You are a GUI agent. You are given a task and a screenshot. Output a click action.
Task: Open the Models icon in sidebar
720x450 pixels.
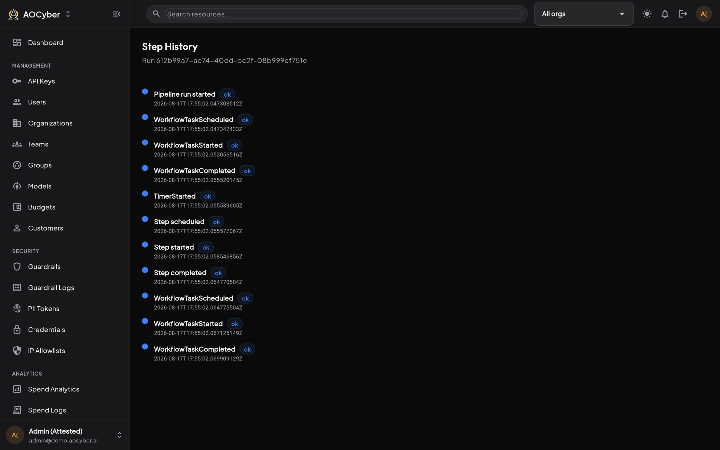click(17, 186)
